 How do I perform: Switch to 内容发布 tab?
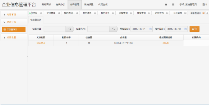[x=159, y=13]
